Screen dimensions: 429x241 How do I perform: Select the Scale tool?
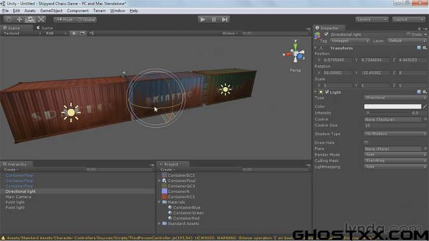coord(42,19)
